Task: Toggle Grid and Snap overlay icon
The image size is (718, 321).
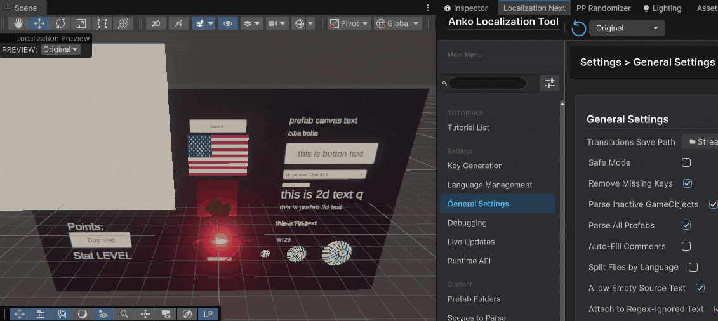Action: (x=62, y=313)
